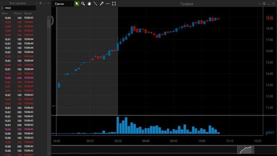Click the 11.00 price axis label
277x156 pixels.
269,108
